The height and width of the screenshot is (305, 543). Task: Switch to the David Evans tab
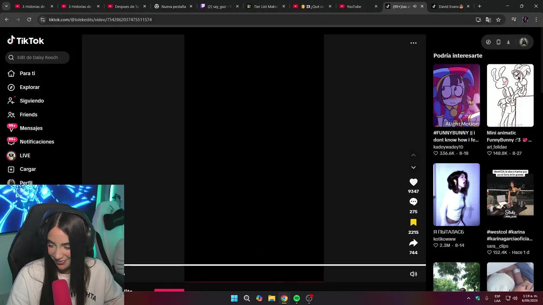point(450,6)
